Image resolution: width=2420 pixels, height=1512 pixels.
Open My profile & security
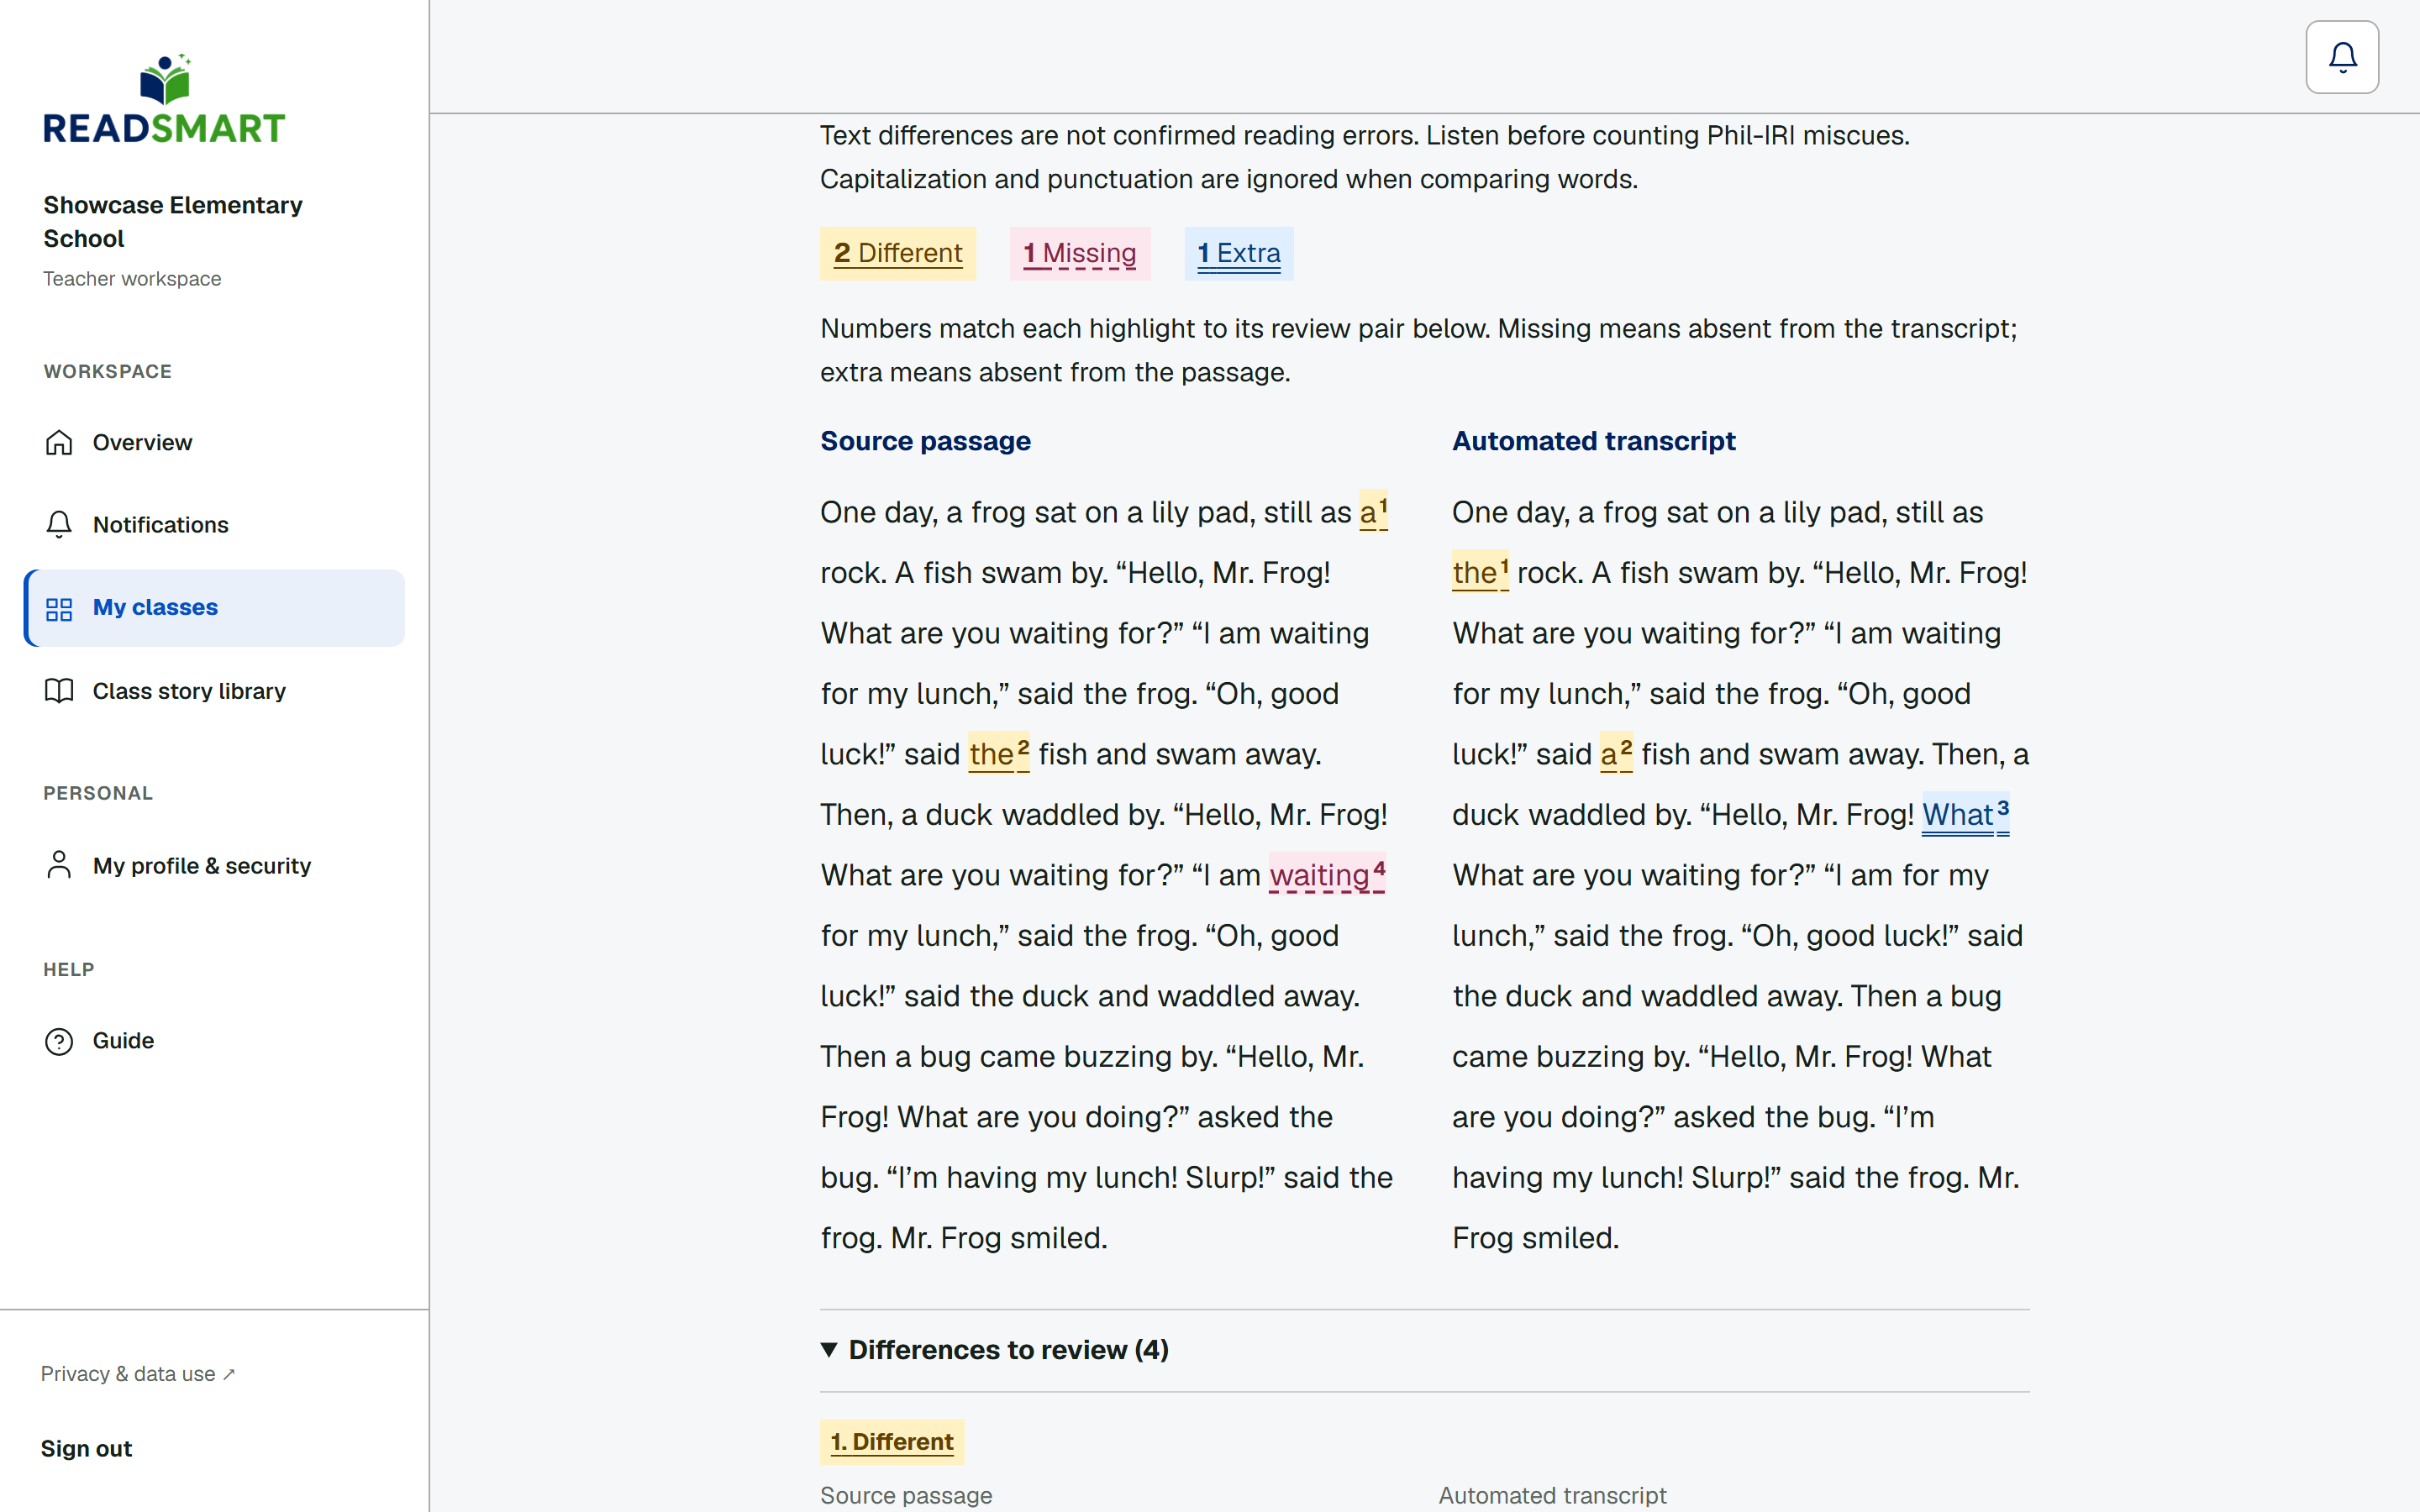pos(214,865)
